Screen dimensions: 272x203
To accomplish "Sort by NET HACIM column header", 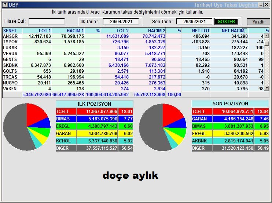I will click(229, 30).
